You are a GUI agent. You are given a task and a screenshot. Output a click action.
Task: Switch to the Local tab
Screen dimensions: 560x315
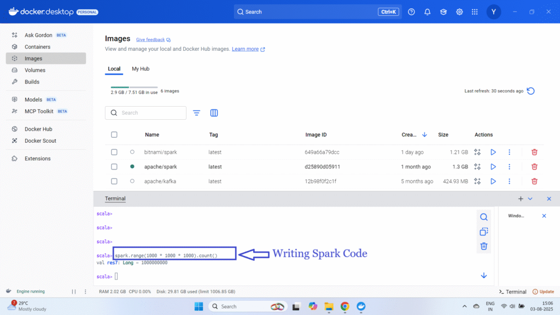point(114,69)
